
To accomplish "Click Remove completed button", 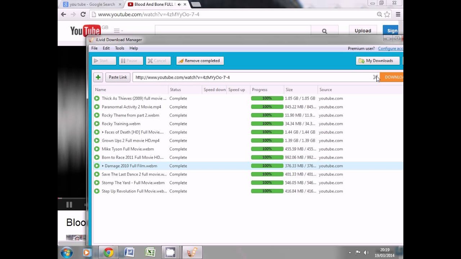I will (200, 61).
